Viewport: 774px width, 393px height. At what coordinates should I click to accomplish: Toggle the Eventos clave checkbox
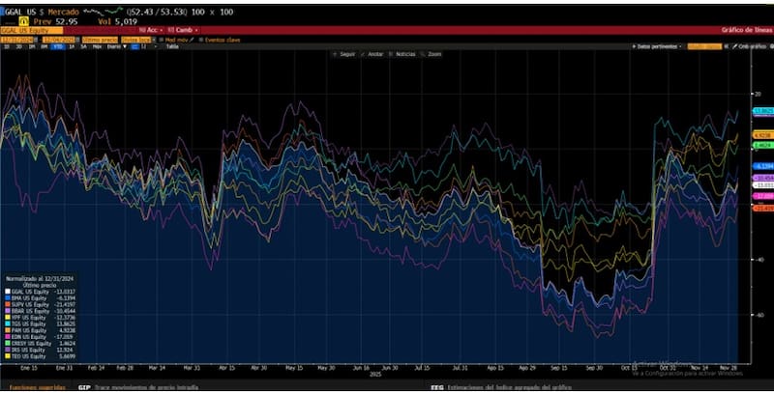(201, 40)
